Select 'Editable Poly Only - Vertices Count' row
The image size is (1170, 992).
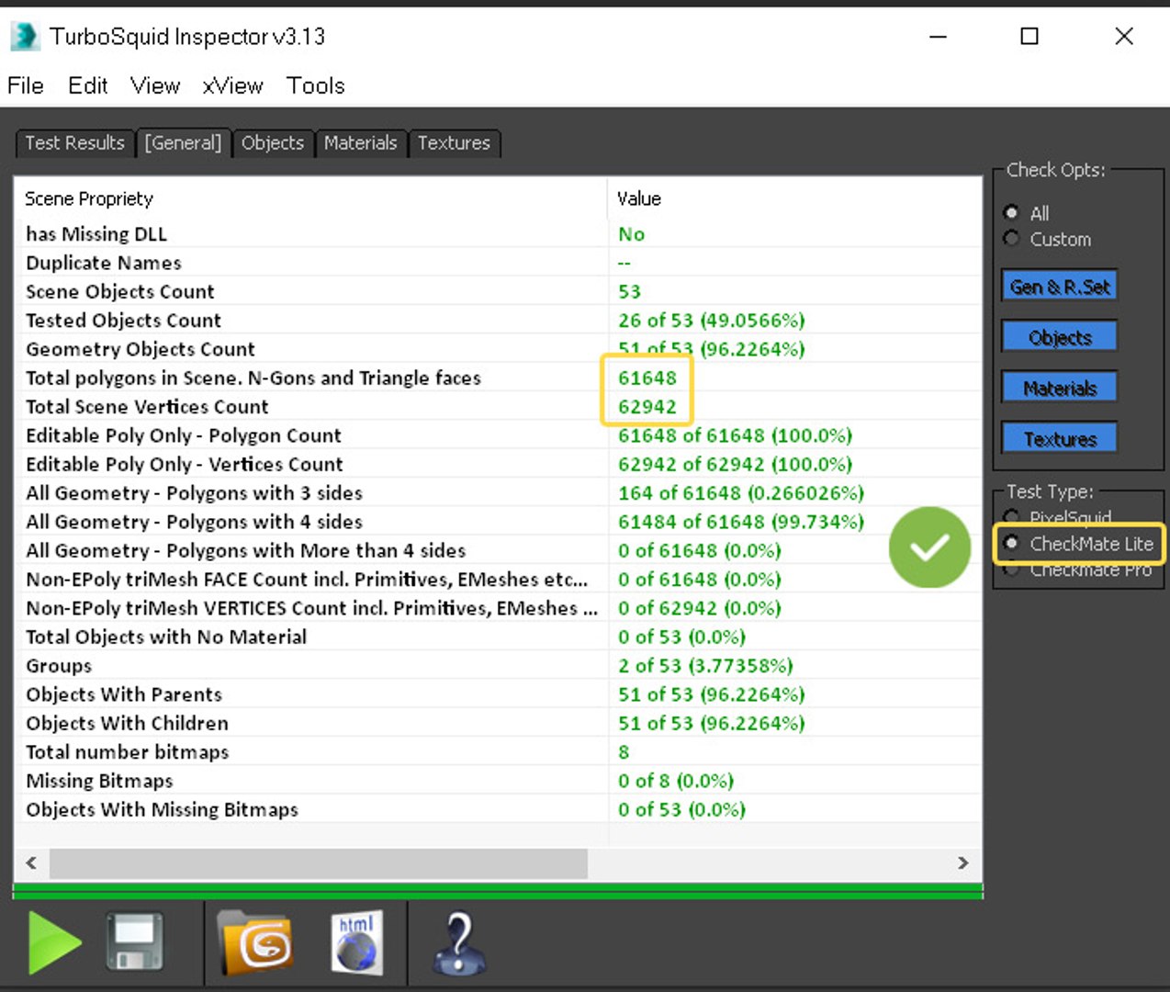(498, 464)
